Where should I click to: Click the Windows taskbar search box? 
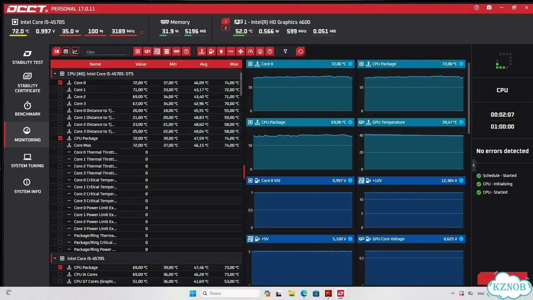(x=230, y=293)
